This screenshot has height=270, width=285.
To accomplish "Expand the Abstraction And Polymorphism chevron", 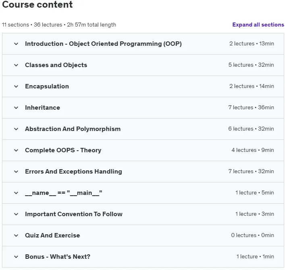I will [16, 129].
